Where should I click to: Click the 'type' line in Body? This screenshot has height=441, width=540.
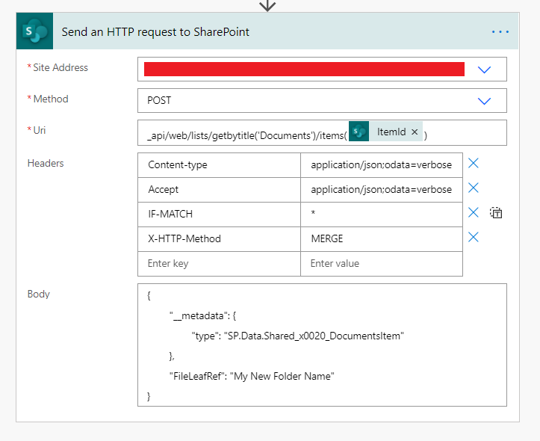pyautogui.click(x=297, y=336)
